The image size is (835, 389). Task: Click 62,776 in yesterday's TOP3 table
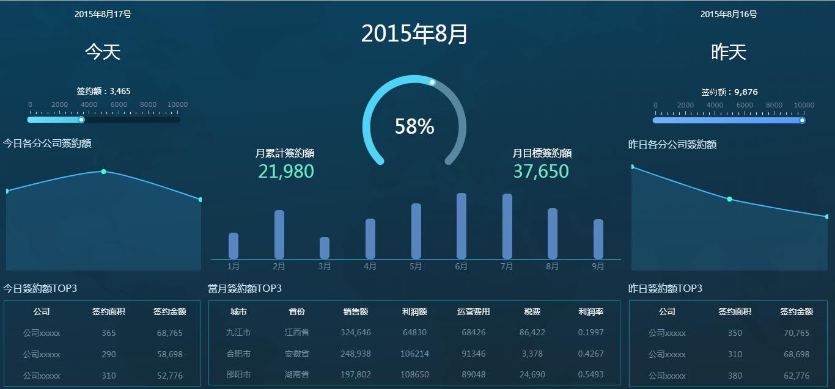click(x=796, y=376)
